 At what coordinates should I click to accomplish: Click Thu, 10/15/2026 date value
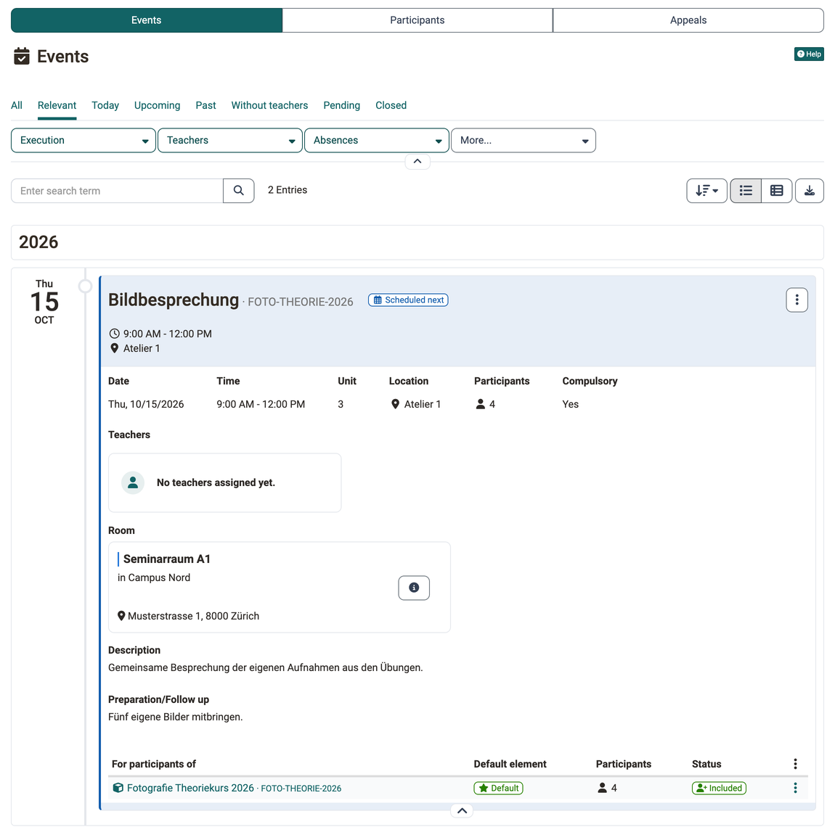146,404
